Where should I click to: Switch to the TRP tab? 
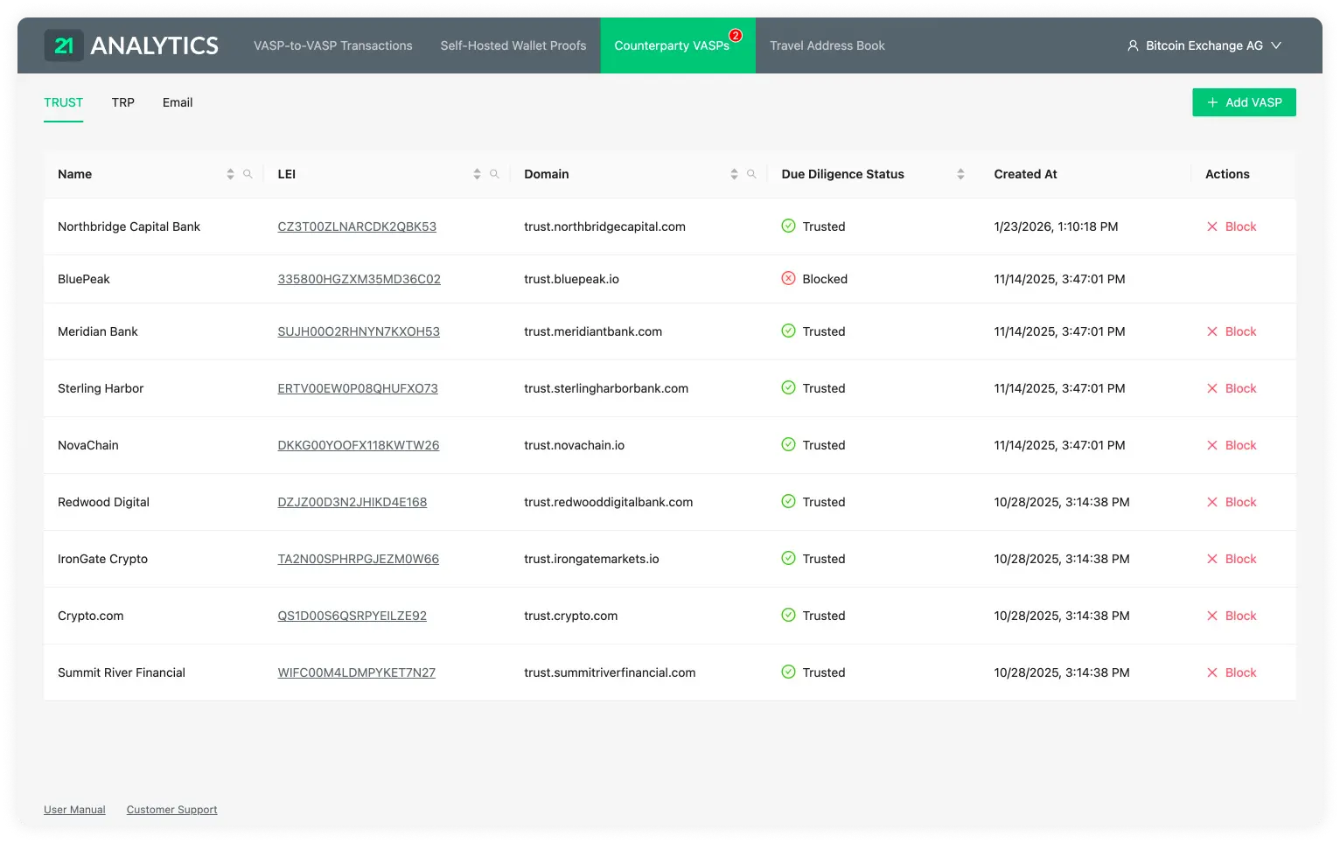click(x=123, y=102)
